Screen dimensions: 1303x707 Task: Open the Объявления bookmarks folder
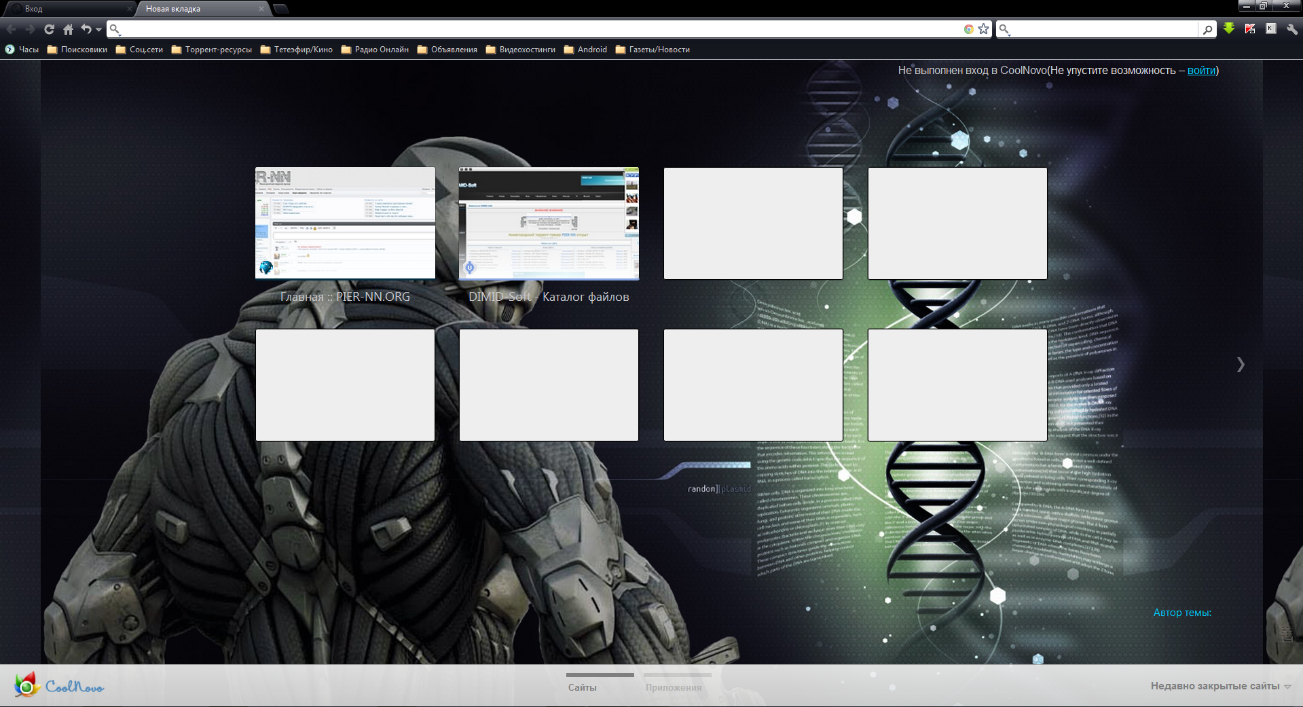tap(447, 50)
